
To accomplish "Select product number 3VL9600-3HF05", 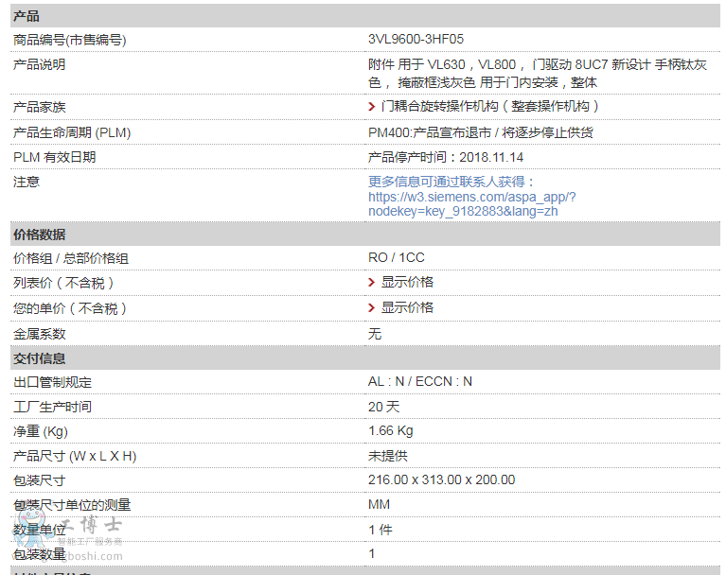I will [416, 40].
